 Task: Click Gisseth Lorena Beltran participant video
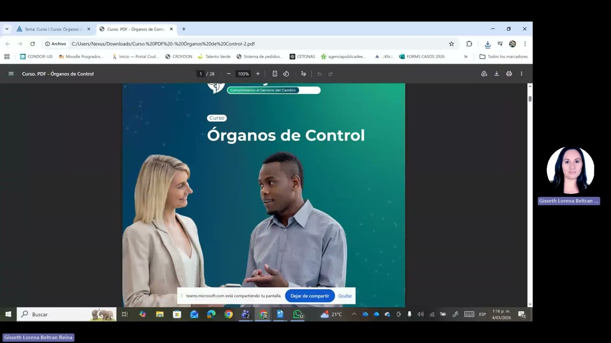[570, 170]
